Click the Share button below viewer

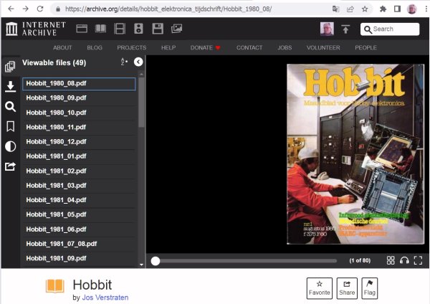(x=347, y=288)
